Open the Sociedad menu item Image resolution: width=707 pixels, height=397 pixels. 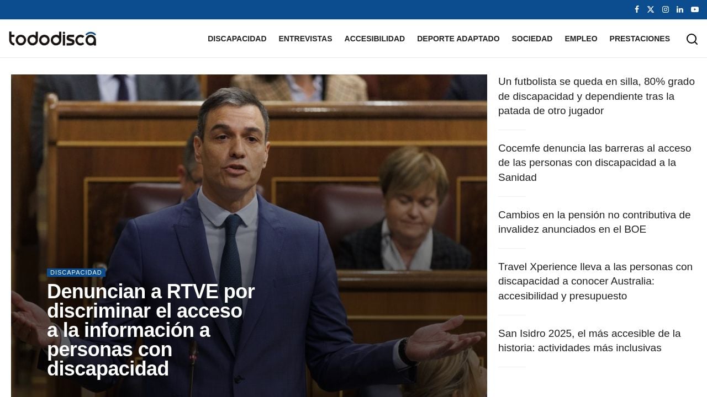(x=532, y=39)
